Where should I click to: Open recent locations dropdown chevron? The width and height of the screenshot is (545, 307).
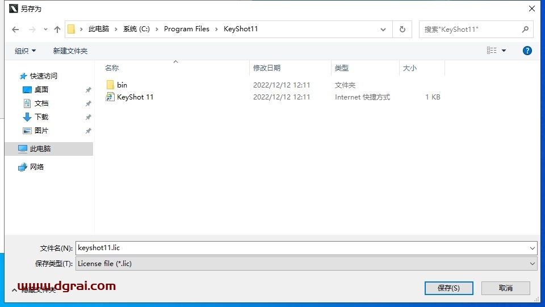45,30
